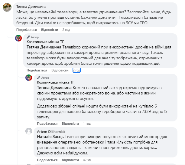Screen dimensions: 185x165
Task: Like Artem Olkhomiak's comment
Action: 47,160
